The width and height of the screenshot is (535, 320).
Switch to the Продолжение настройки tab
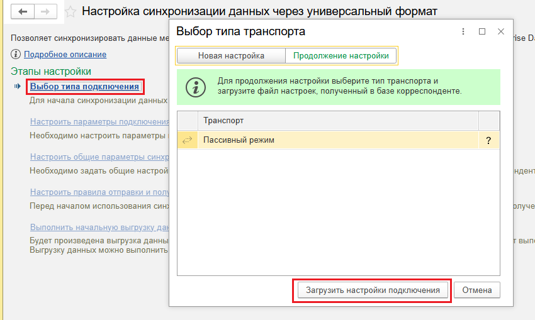coord(341,55)
